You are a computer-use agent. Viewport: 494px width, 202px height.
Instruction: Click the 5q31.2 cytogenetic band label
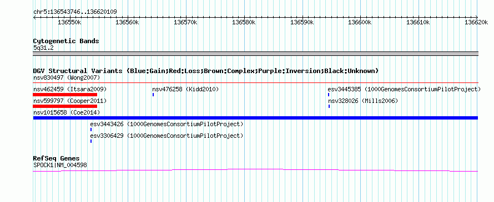[x=43, y=48]
